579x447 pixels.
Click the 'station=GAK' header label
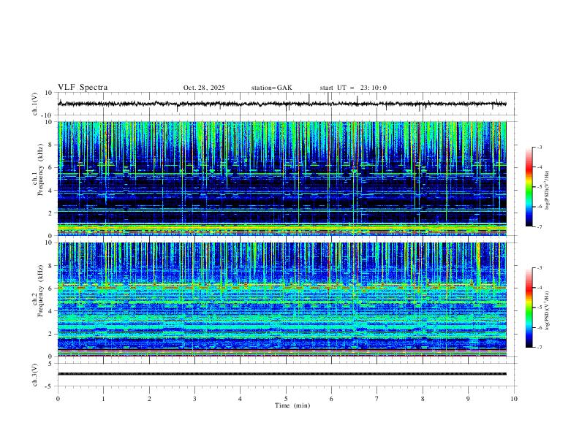click(271, 88)
